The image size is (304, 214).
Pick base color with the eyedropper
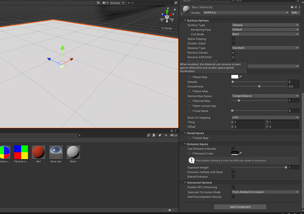pos(241,77)
